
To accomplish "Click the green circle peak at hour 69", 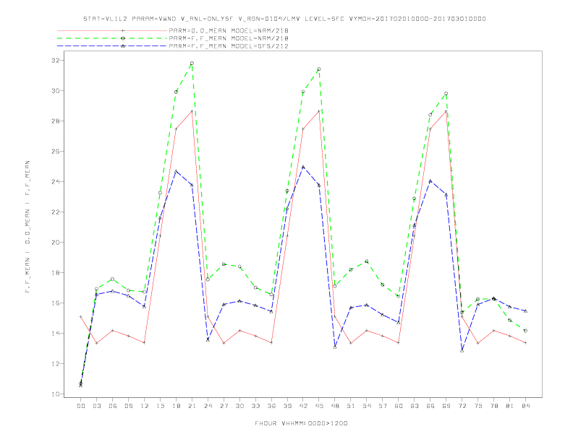I will click(446, 94).
